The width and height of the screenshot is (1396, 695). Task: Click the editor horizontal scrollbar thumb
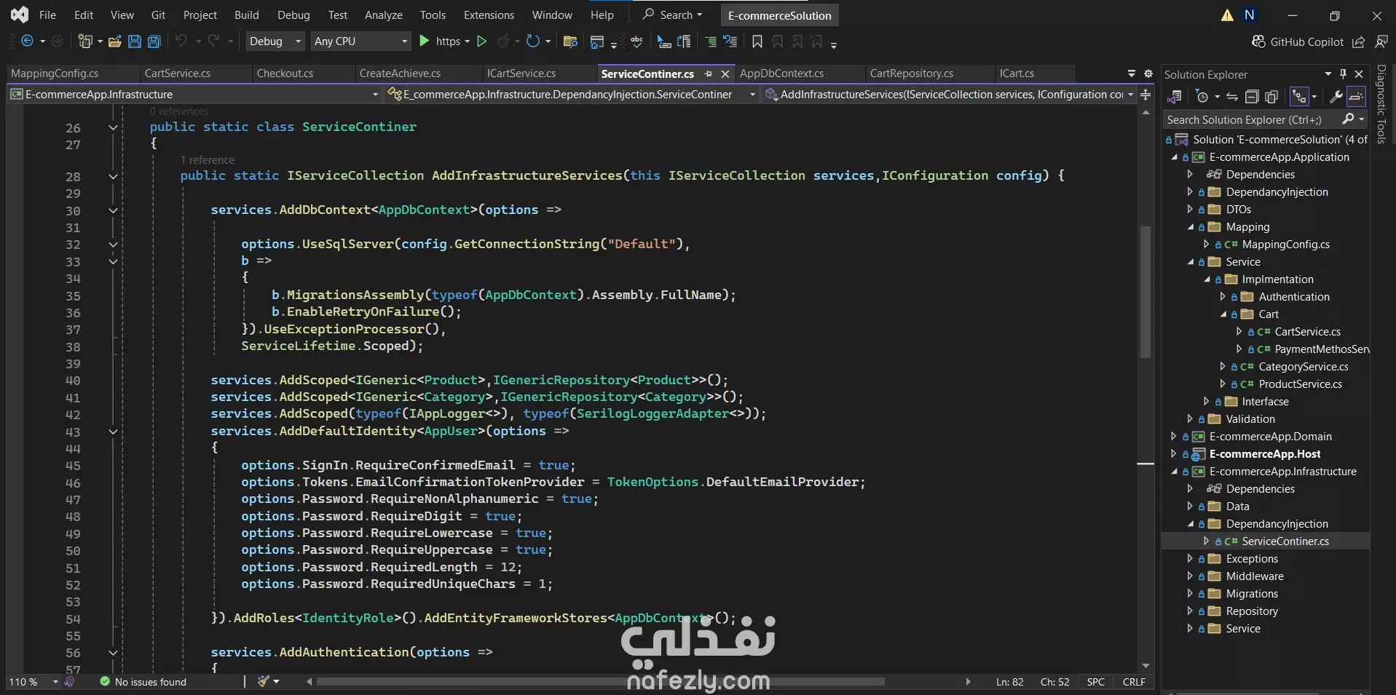coord(601,682)
